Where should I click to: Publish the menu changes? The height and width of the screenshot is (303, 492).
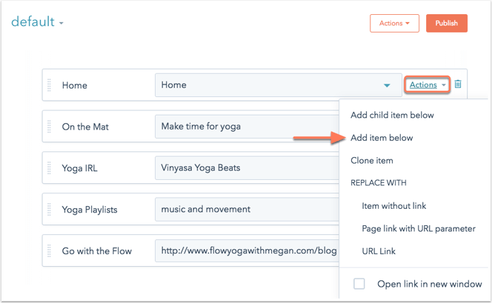pos(447,23)
